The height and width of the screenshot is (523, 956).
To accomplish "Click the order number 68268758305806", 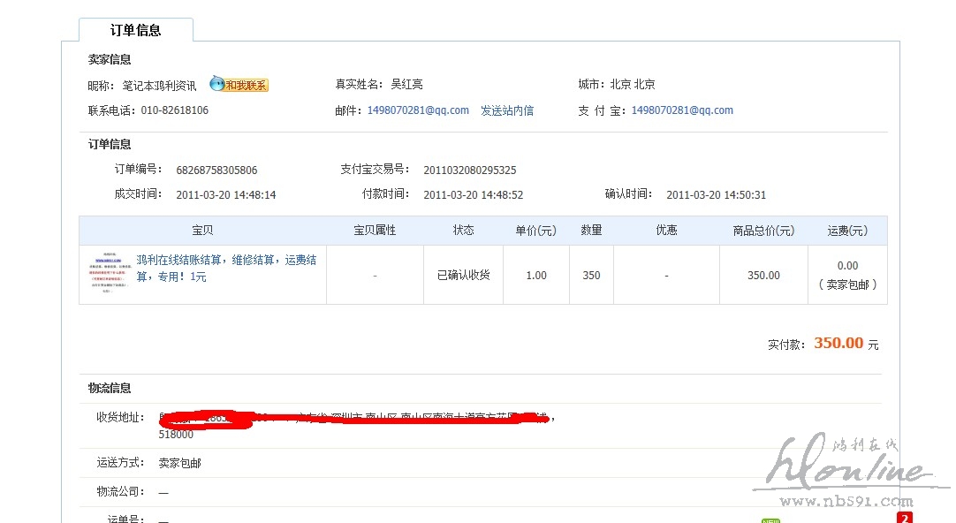I will pyautogui.click(x=216, y=170).
